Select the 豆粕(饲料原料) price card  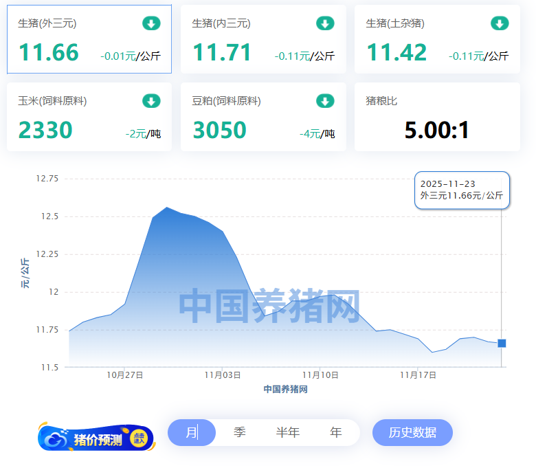click(x=263, y=117)
